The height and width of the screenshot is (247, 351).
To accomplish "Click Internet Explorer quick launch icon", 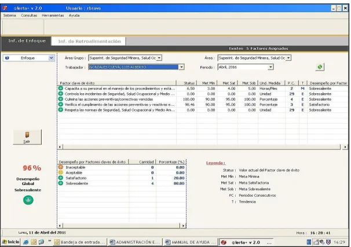I will point(26,242).
